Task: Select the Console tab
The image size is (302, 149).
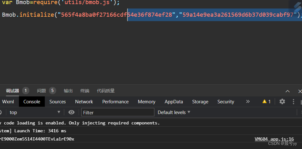Action: (x=32, y=101)
